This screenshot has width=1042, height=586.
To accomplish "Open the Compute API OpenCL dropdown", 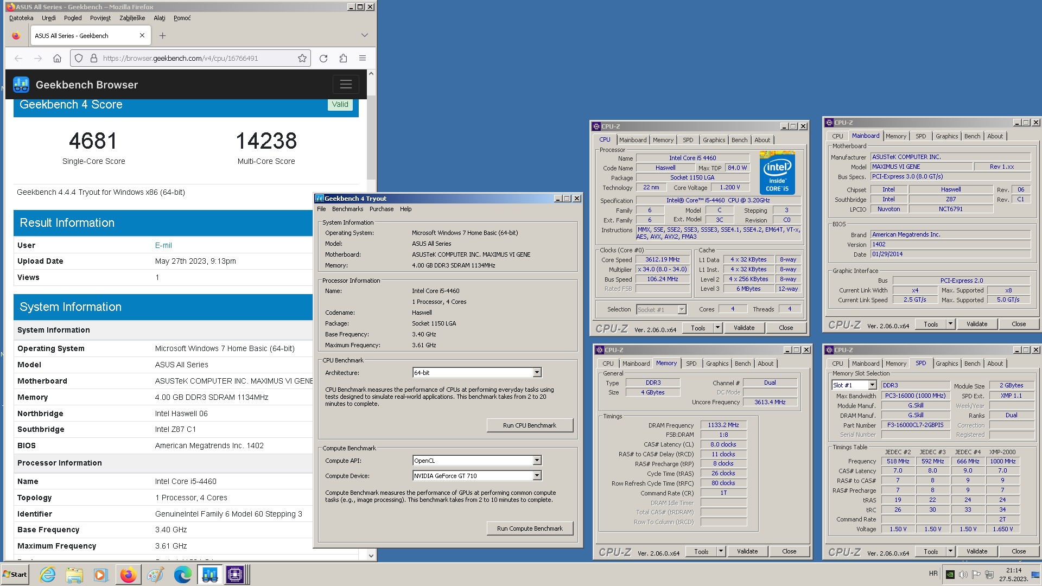I will pos(537,461).
